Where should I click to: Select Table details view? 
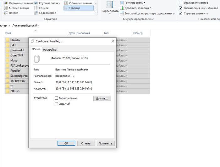pyautogui.click(x=79, y=8)
